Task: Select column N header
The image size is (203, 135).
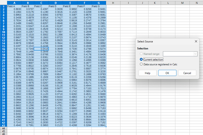Action: (196, 3)
